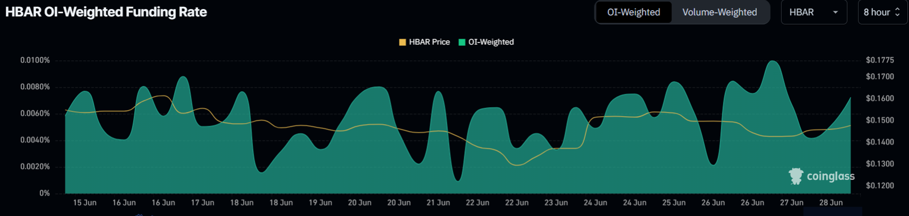Click the 23 Jun date label
909x216 pixels.
(556, 203)
